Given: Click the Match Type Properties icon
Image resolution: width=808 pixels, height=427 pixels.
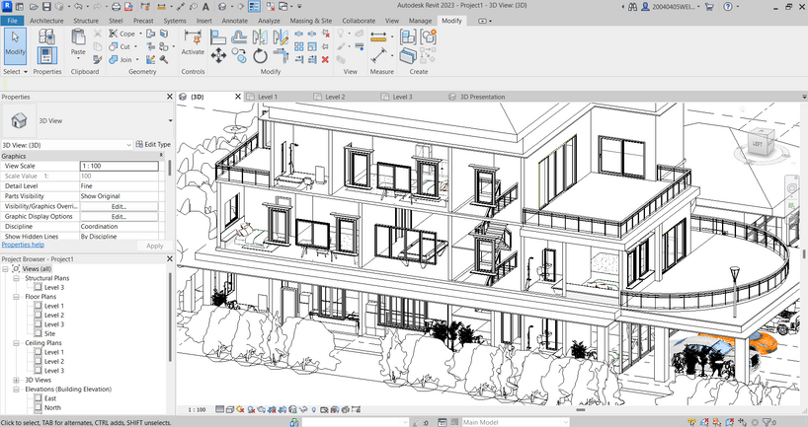Looking at the screenshot, I should click(98, 60).
